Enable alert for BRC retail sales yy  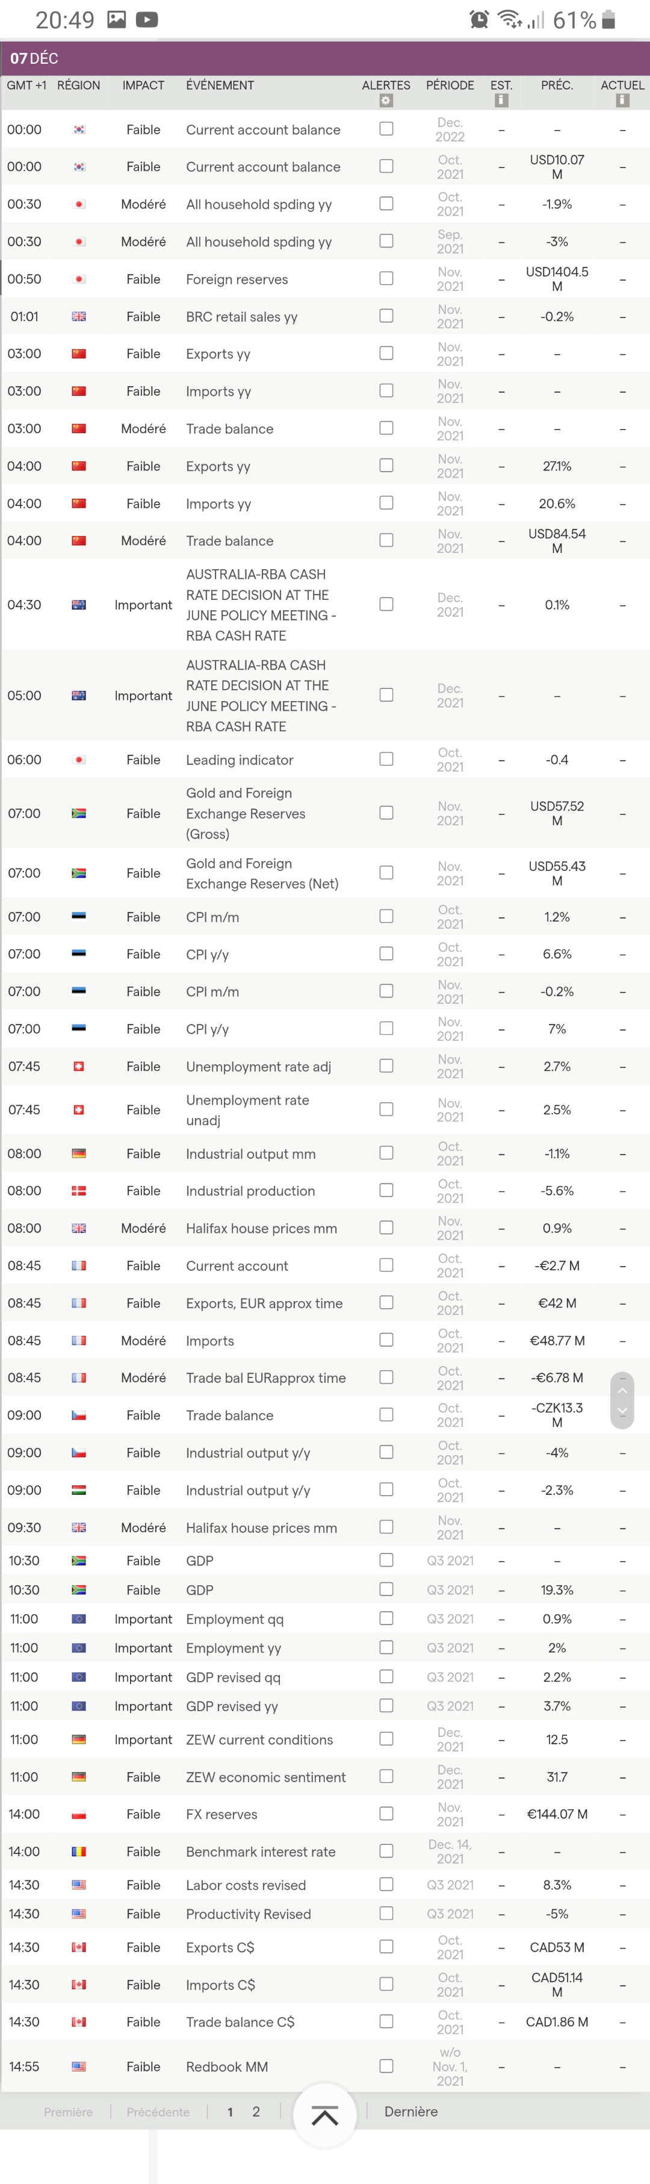coord(386,316)
